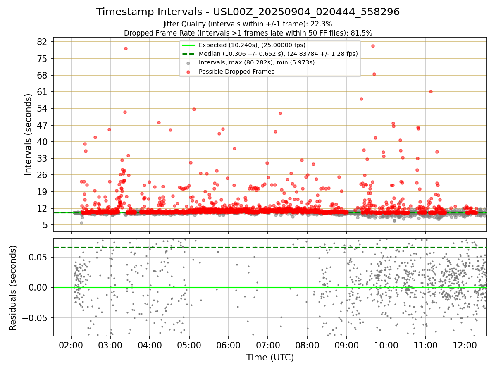The width and height of the screenshot is (496, 372).
Task: Click the red dot marker in legend
Action: pos(188,72)
